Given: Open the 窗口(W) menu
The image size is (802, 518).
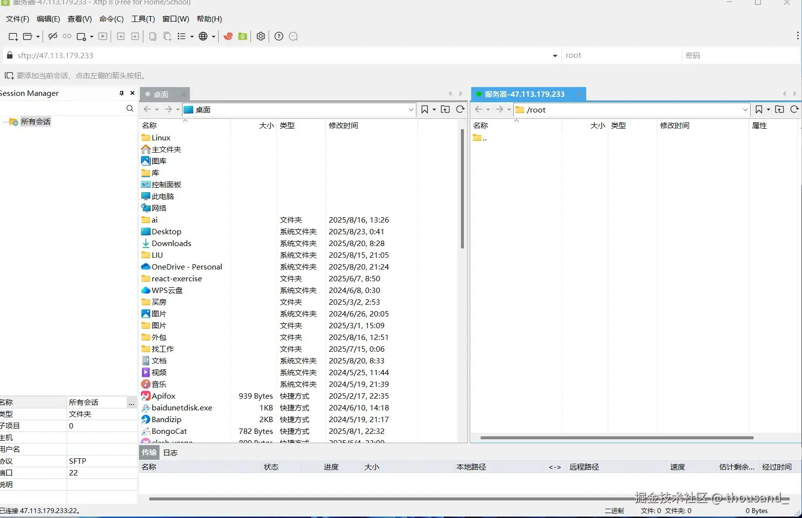Looking at the screenshot, I should (x=176, y=19).
